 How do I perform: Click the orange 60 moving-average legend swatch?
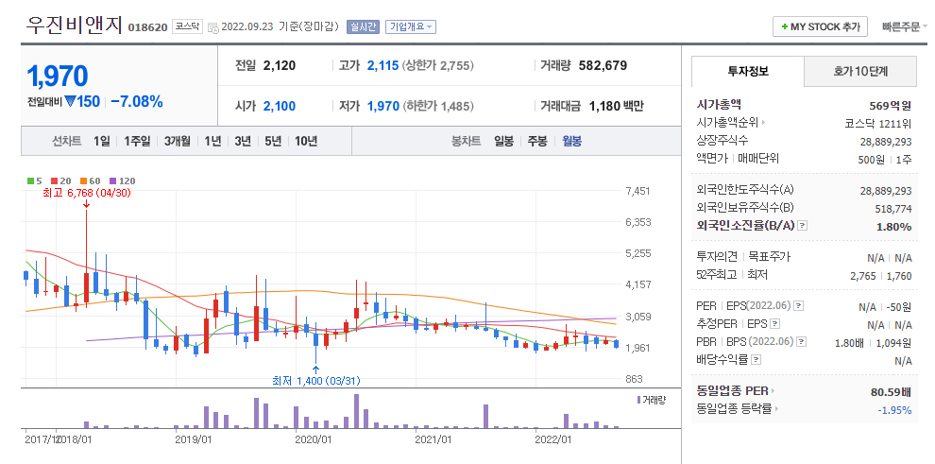point(83,181)
